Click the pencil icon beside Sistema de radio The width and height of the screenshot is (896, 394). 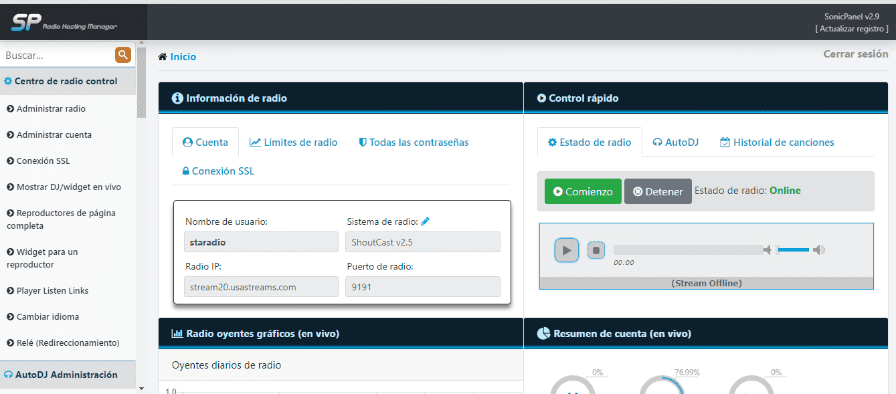pos(425,221)
